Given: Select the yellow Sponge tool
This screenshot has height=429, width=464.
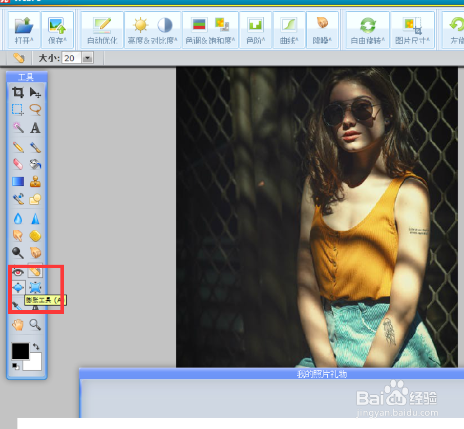Looking at the screenshot, I should [x=35, y=236].
